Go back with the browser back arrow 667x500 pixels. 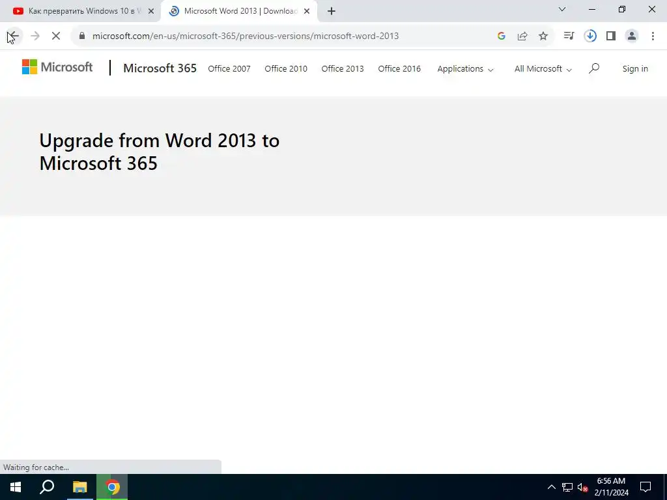coord(13,36)
